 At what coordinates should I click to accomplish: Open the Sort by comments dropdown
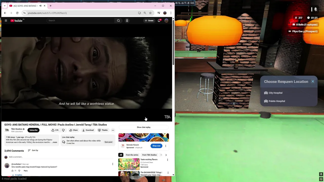[x=33, y=150]
